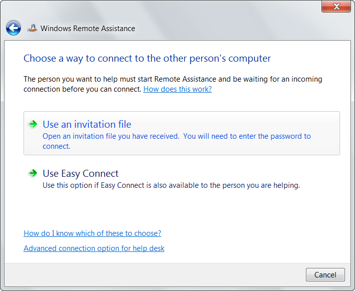Close the Remote Assistance window

(337, 7)
